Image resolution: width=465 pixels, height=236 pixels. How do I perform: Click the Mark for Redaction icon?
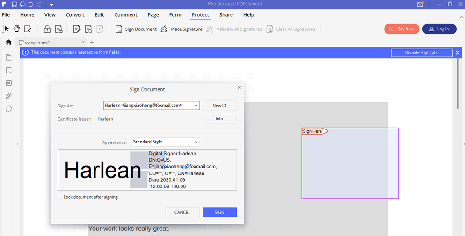coord(77,29)
